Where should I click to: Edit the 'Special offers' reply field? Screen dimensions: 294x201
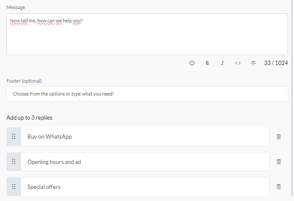tap(145, 187)
